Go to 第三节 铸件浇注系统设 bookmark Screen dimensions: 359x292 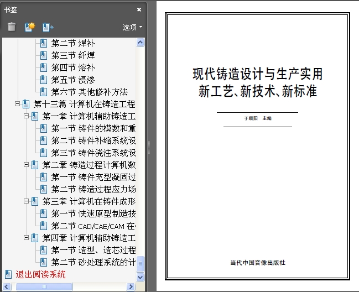(x=93, y=153)
